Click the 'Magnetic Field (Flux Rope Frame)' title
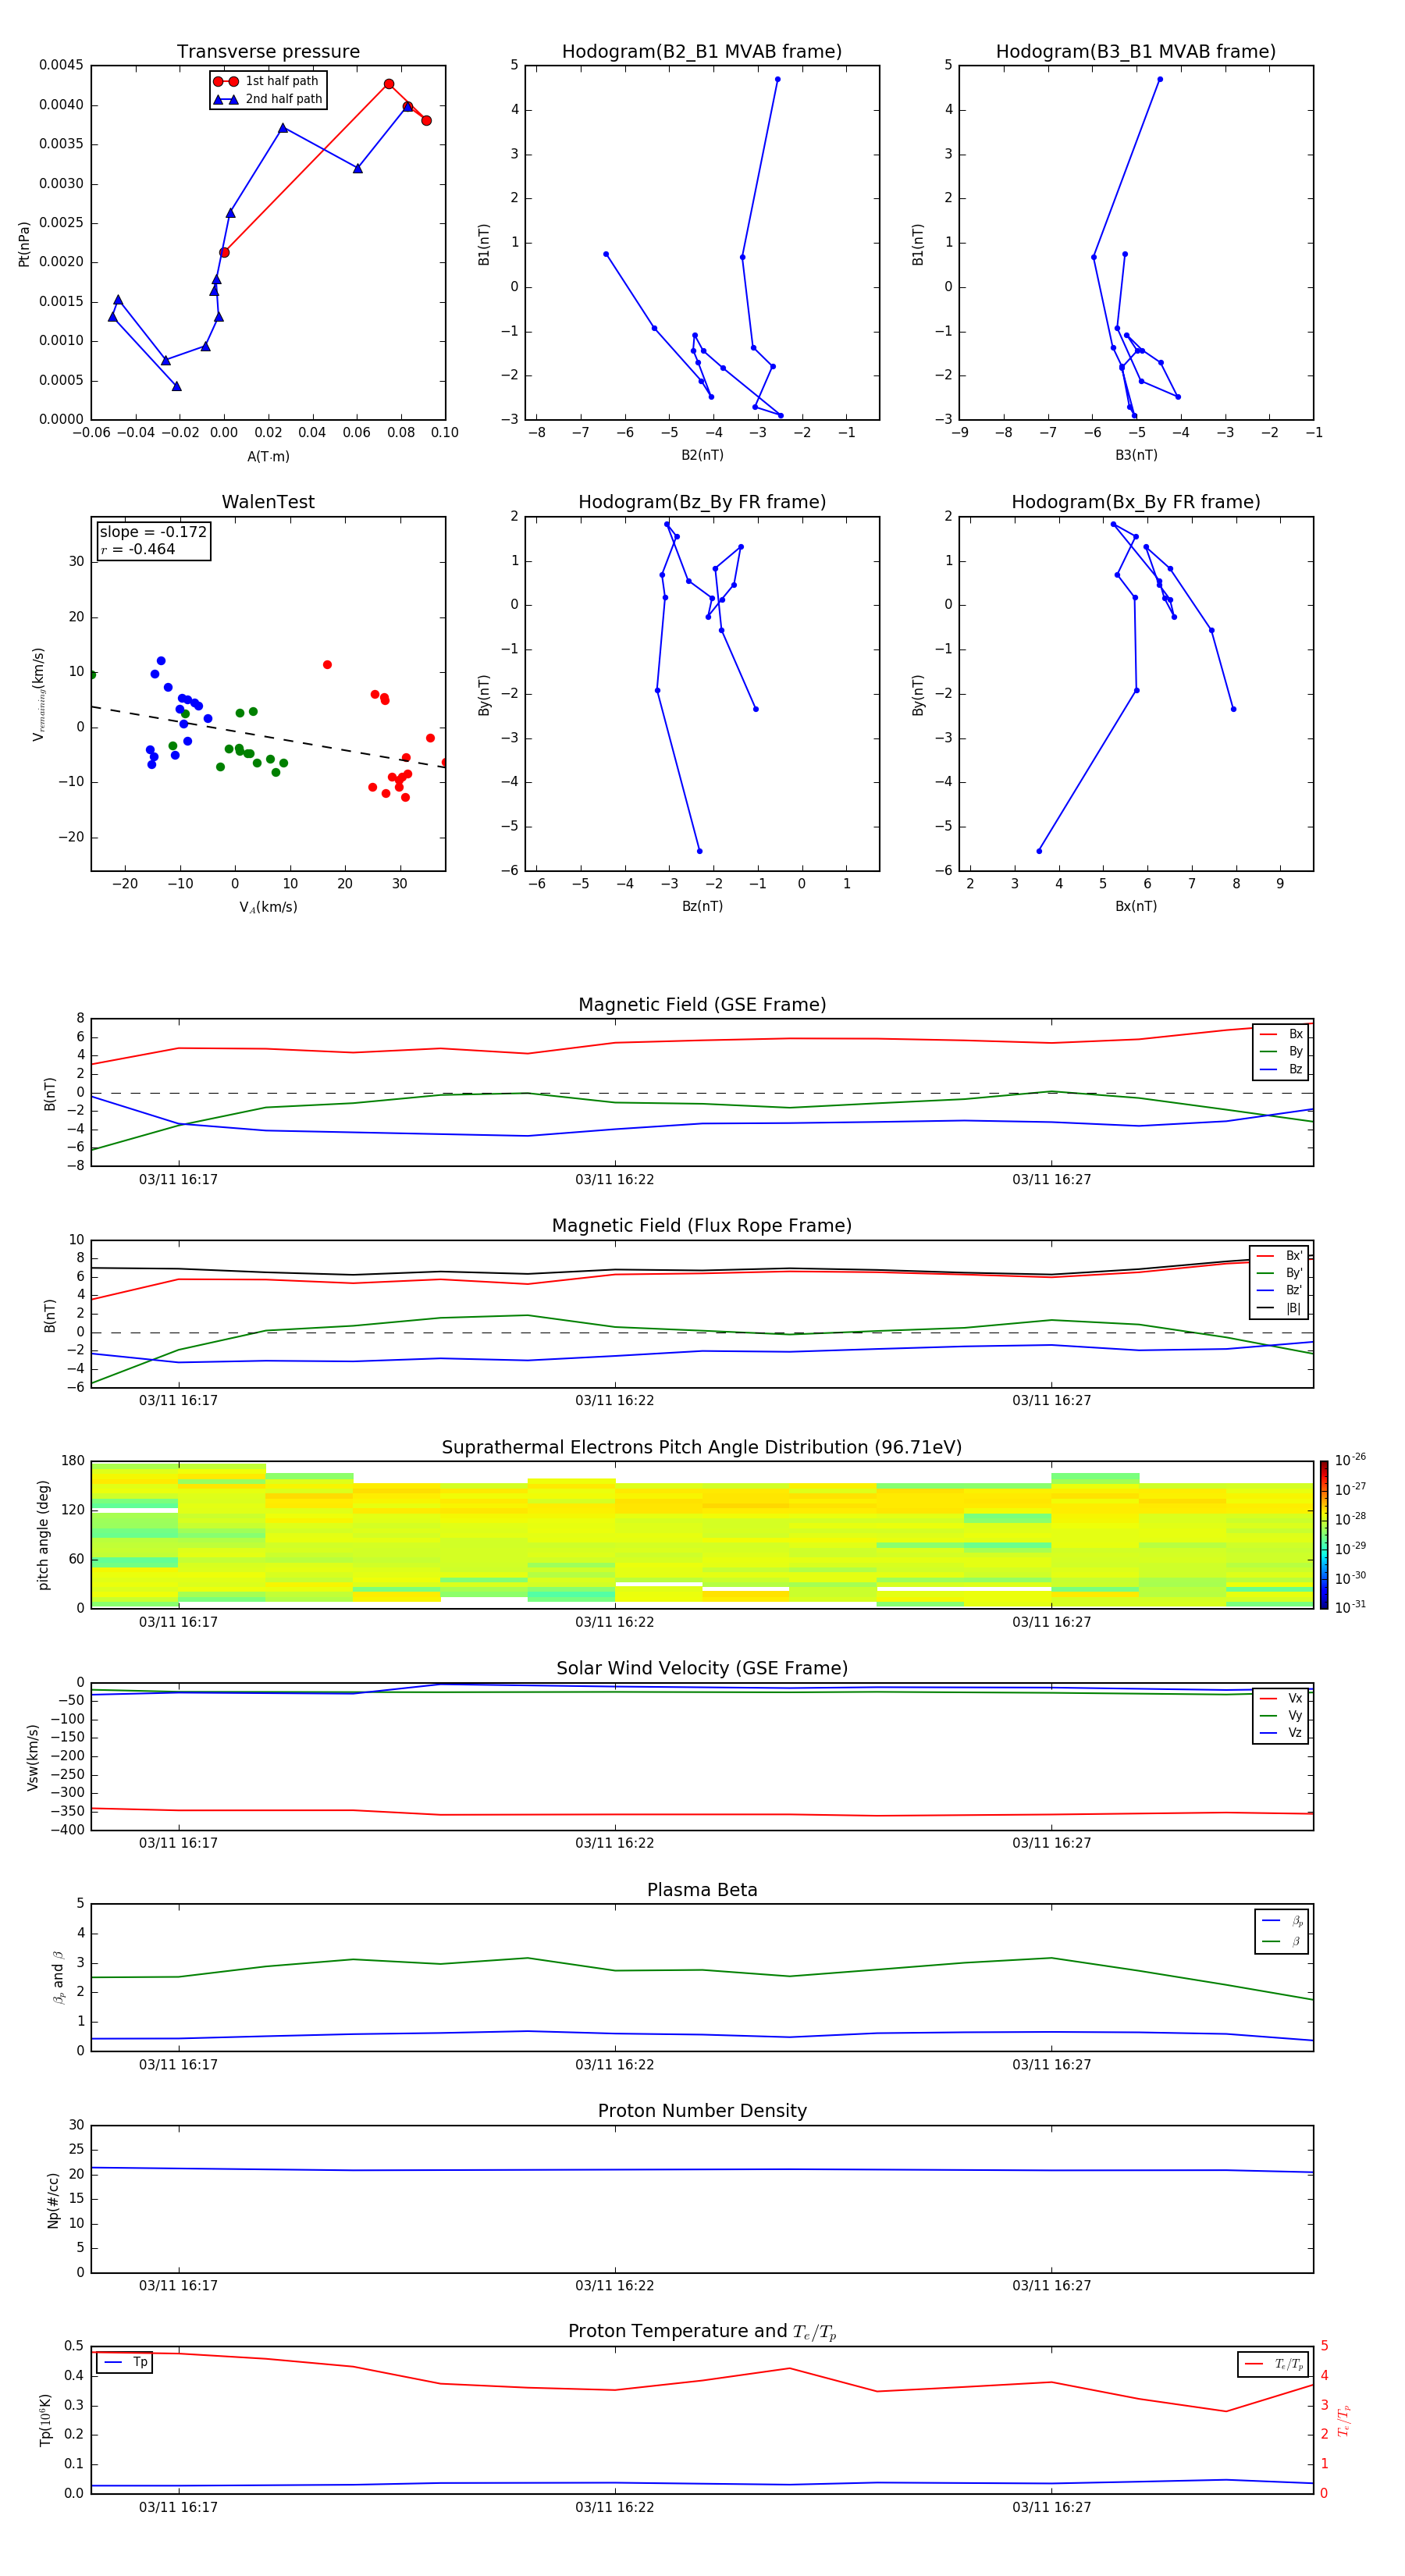Viewport: 1405px width, 2576px height. [702, 1226]
